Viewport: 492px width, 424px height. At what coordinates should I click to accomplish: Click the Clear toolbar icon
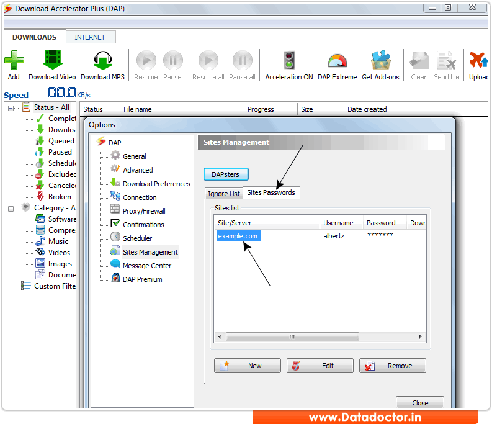click(419, 60)
